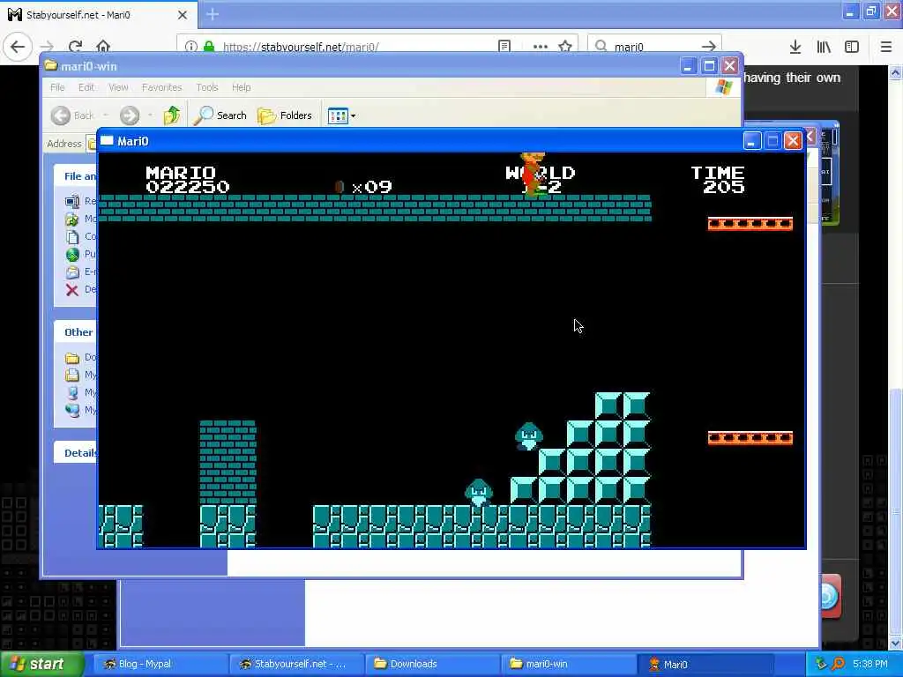The height and width of the screenshot is (677, 903).
Task: Click the My Network Places icon
Action: click(x=72, y=411)
